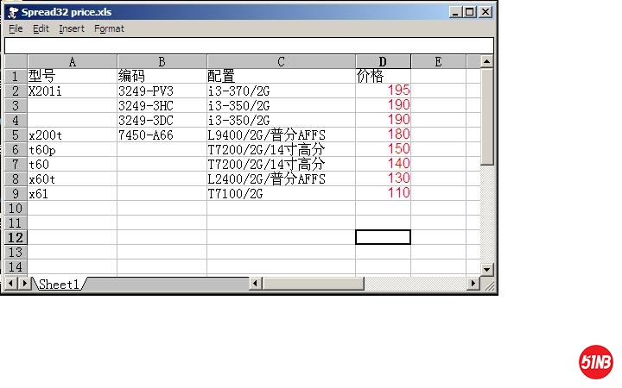This screenshot has height=388, width=622.
Task: Open the File menu
Action: [16, 28]
